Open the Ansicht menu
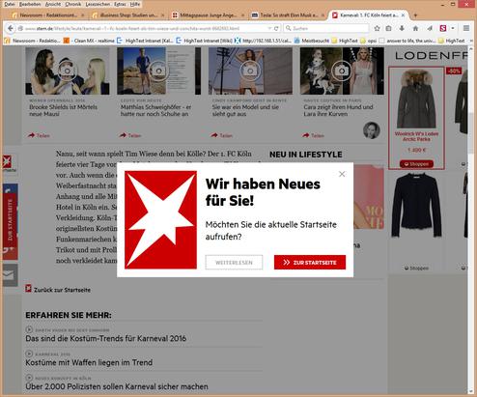This screenshot has height=397, width=477. point(53,4)
